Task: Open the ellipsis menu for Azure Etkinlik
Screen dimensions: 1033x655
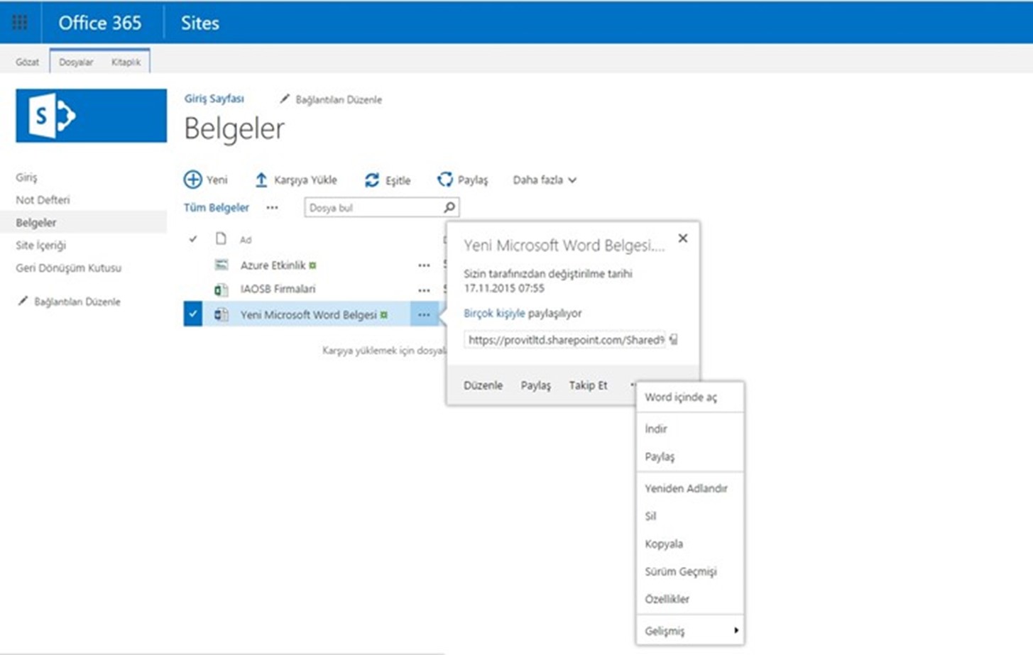Action: pos(424,265)
